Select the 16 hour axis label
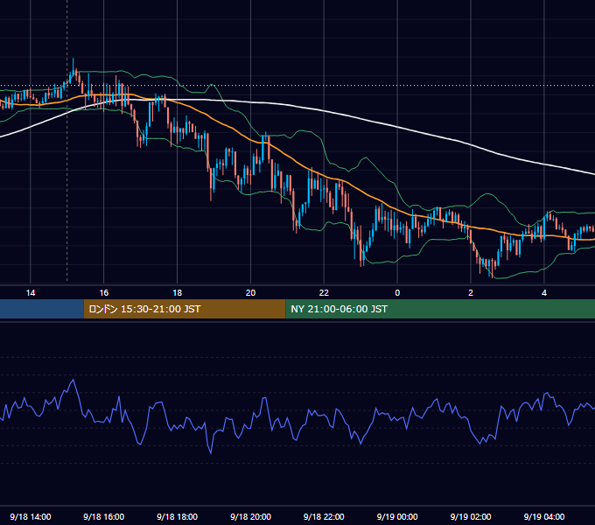Screen dimensions: 595x525 (103, 293)
